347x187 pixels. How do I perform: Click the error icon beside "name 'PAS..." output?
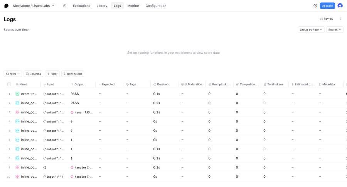[72, 112]
